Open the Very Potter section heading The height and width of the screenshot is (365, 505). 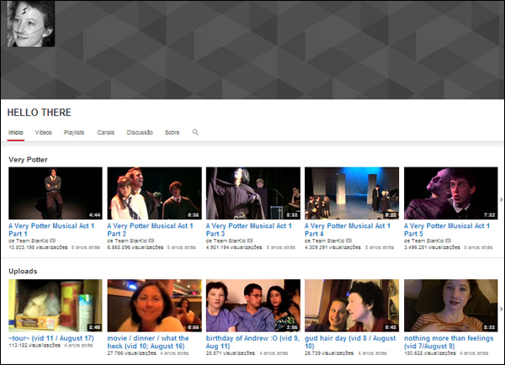(x=28, y=160)
